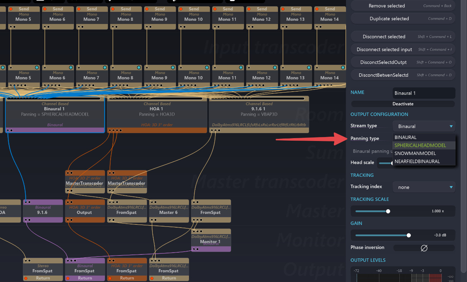Click the Panning = HOA3D text
The image size is (467, 282).
pyautogui.click(x=156, y=114)
